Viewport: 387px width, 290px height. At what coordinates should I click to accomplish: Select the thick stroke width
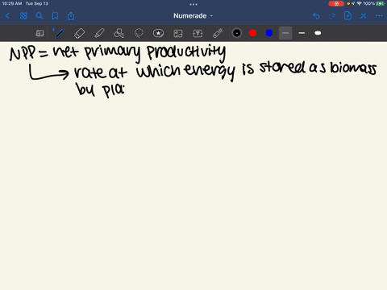click(318, 33)
